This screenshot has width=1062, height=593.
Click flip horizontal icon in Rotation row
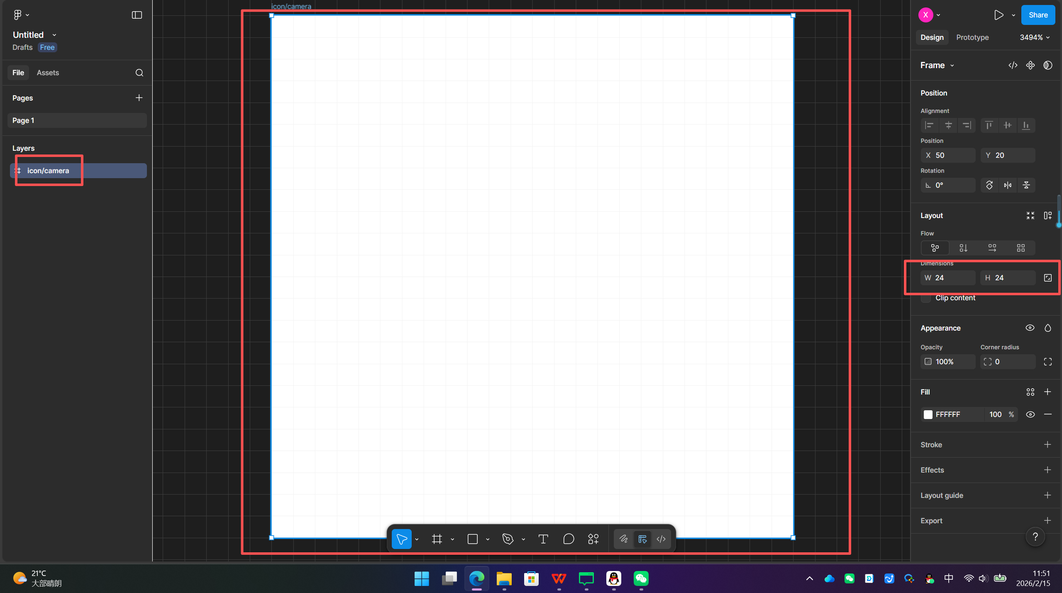pos(1008,185)
